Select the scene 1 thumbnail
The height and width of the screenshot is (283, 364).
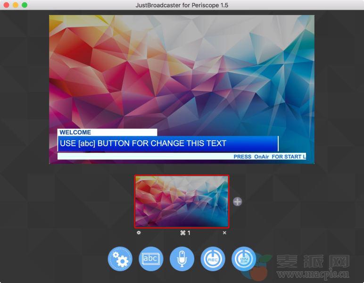click(x=182, y=201)
